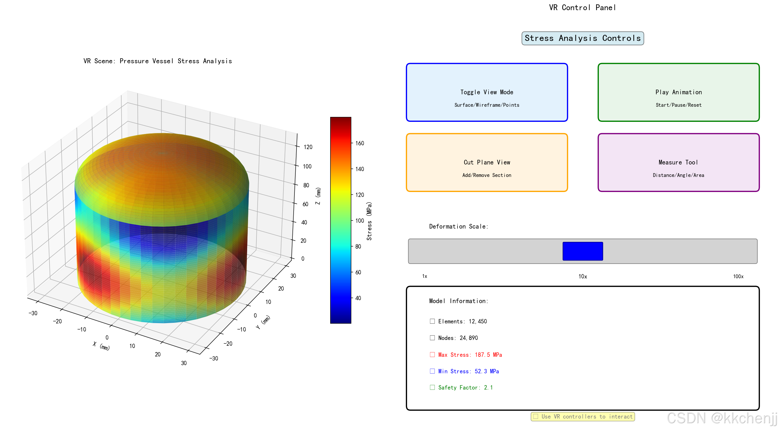
Task: Open the Cut Plane View control
Action: pos(487,162)
